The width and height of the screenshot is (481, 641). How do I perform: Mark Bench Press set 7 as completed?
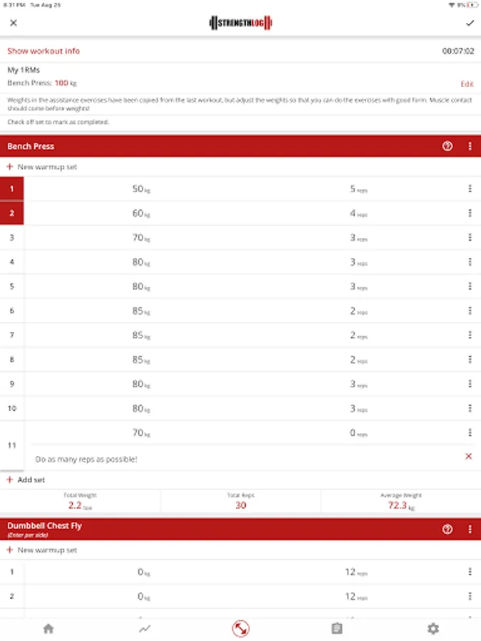(12, 335)
